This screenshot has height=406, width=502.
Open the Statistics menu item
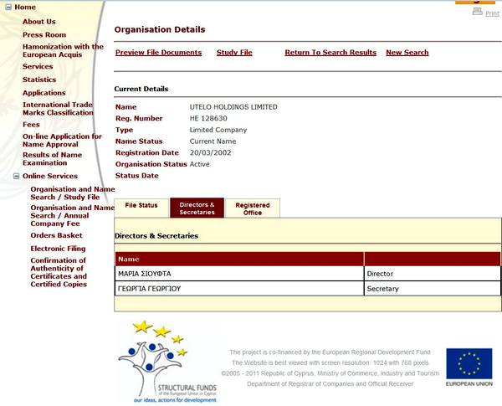click(39, 80)
